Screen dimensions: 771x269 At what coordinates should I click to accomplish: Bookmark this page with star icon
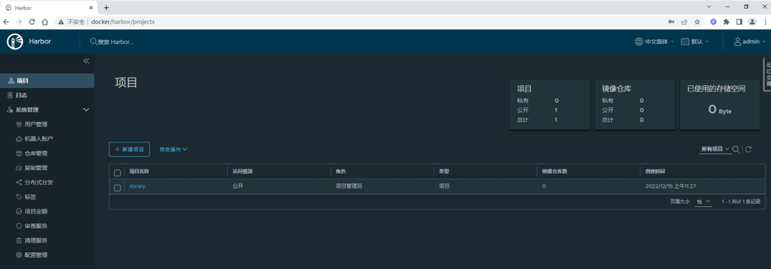click(697, 22)
